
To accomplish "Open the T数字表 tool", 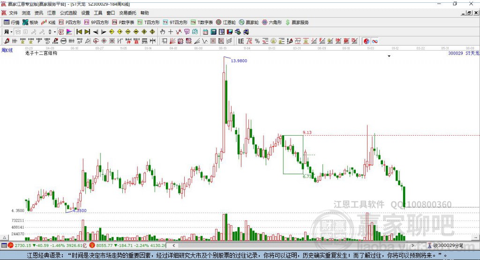I will [x=202, y=23].
